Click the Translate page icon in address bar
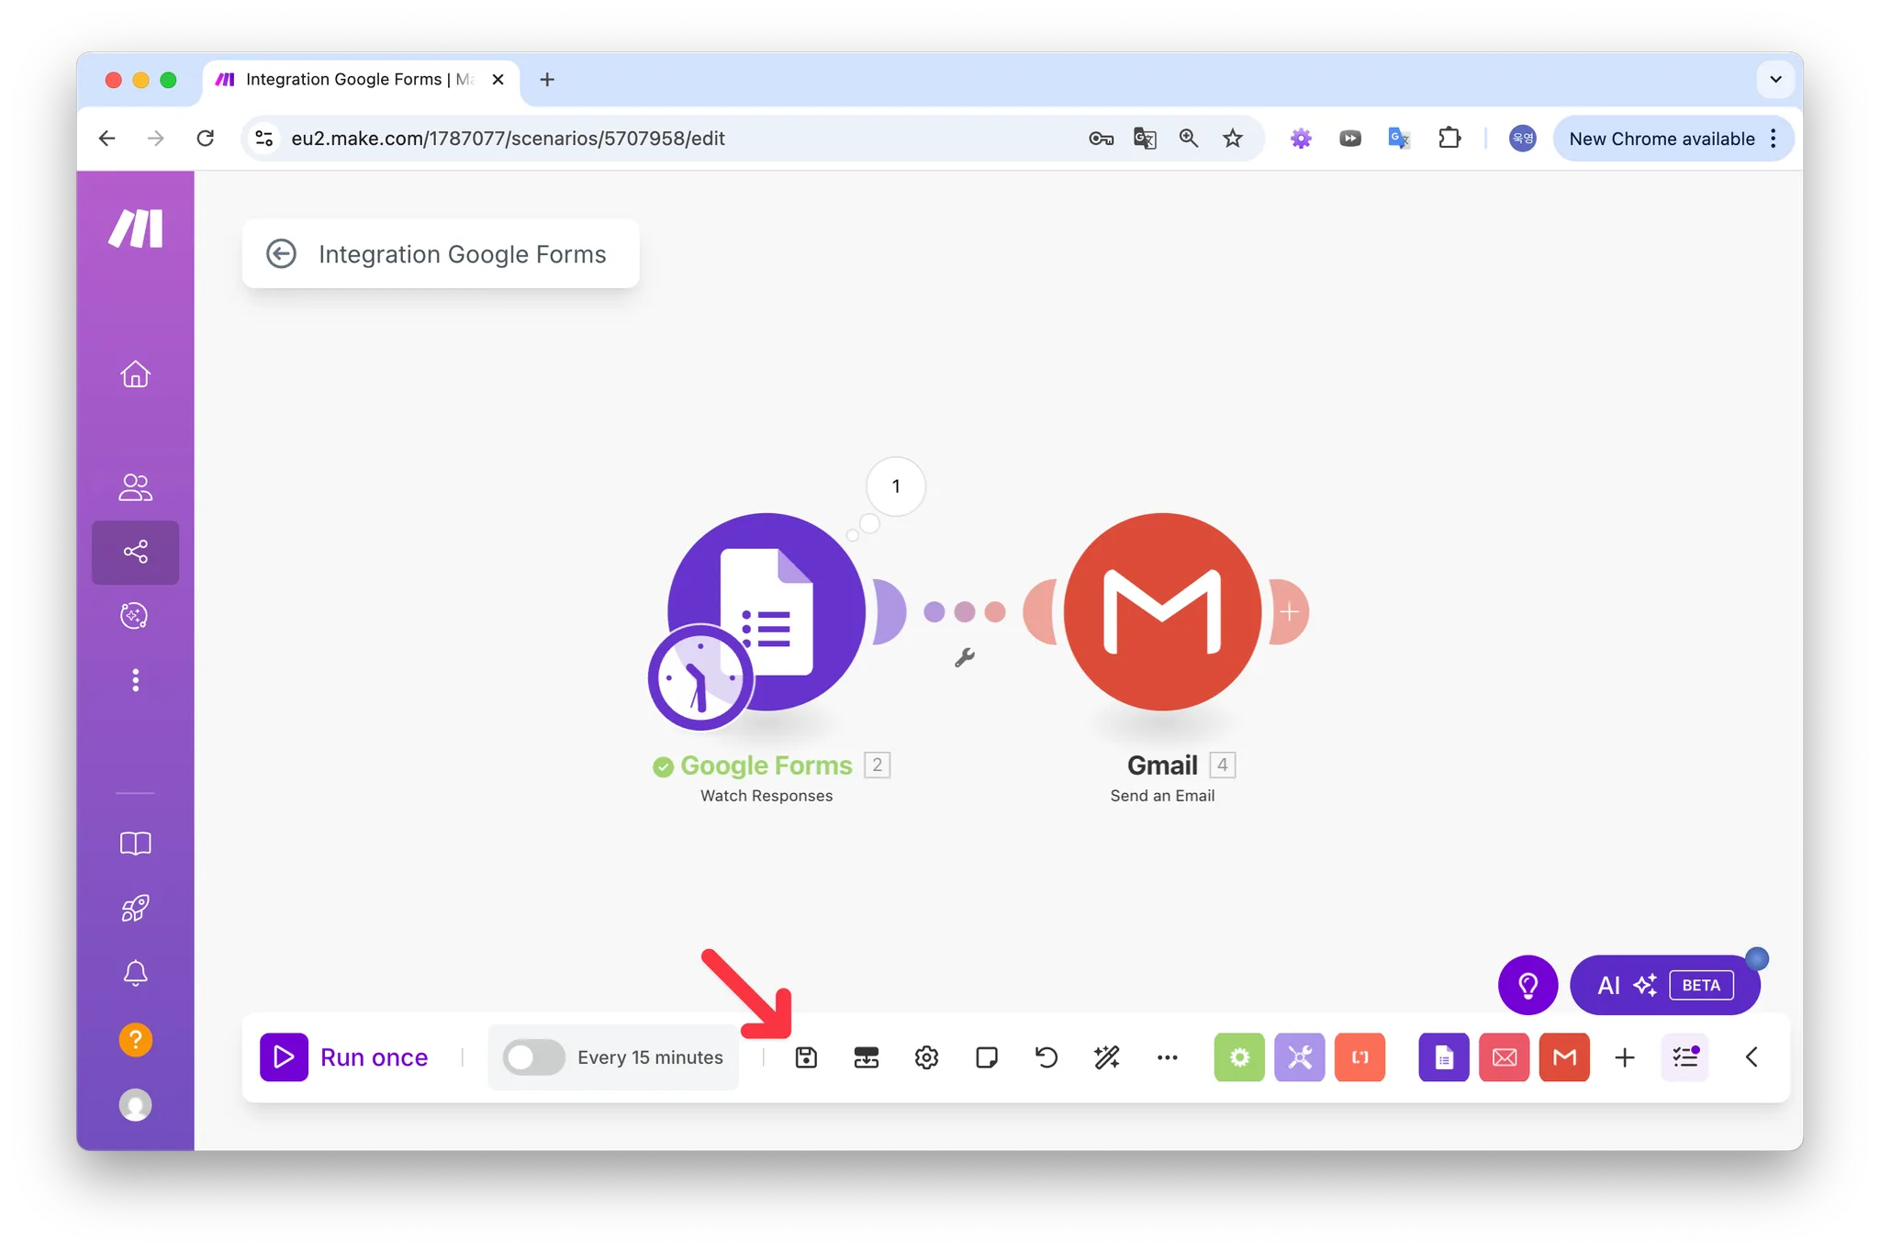Viewport: 1880px width, 1252px height. (1145, 139)
